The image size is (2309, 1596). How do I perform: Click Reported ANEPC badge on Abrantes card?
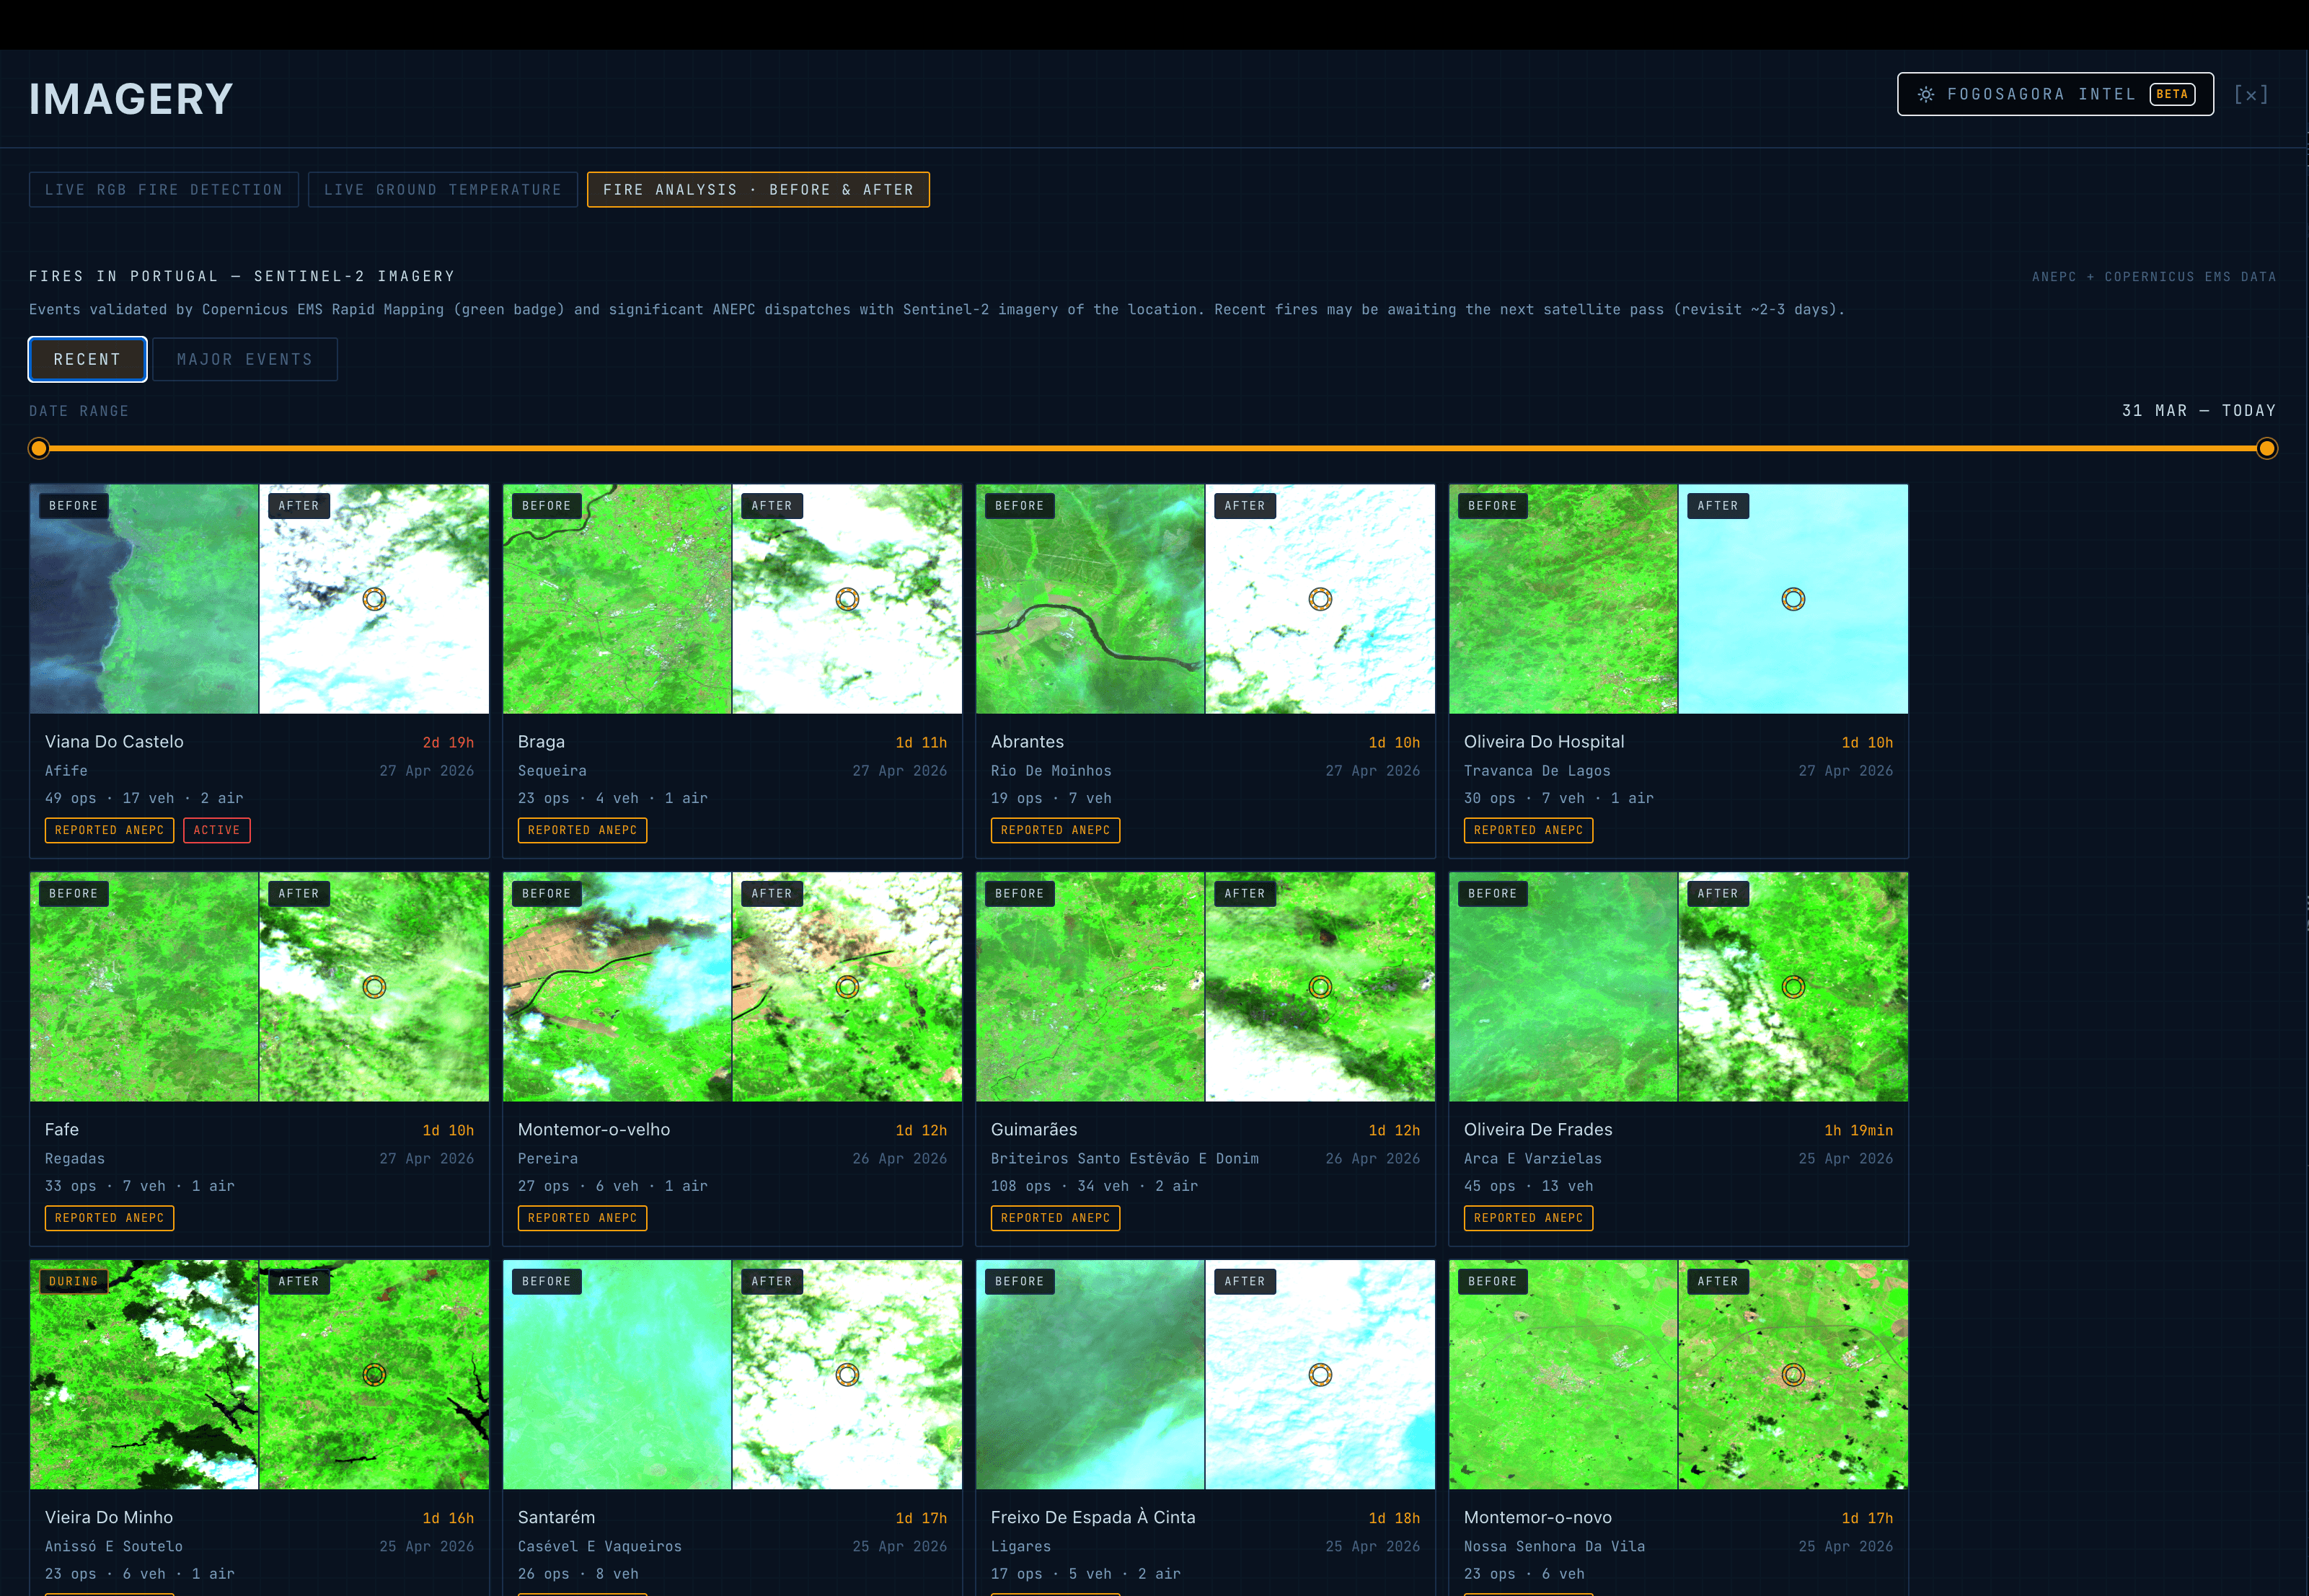tap(1056, 830)
